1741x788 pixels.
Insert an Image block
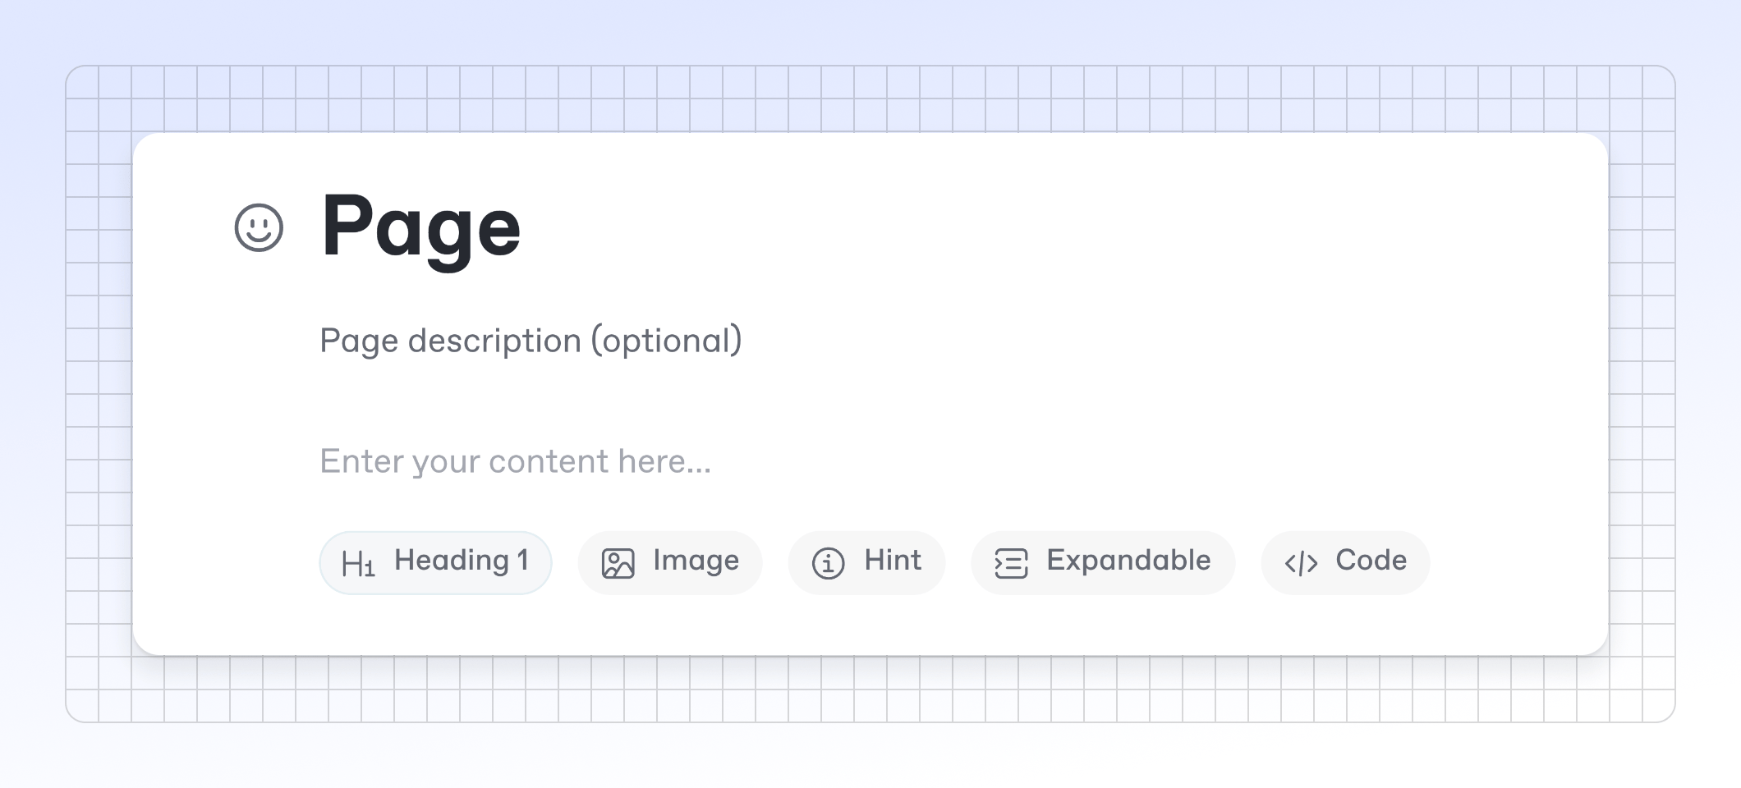pyautogui.click(x=670, y=562)
